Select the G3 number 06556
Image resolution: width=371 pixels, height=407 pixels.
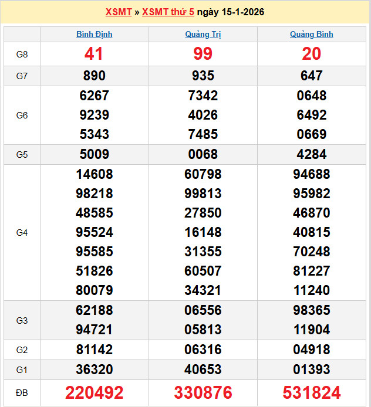[x=203, y=310]
